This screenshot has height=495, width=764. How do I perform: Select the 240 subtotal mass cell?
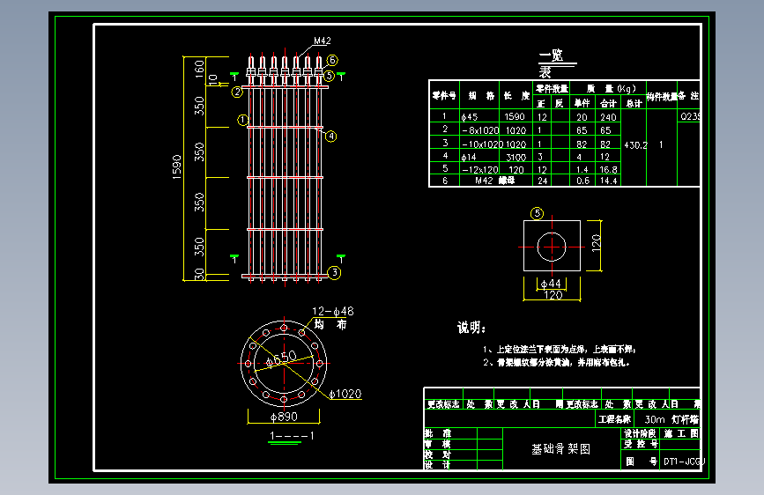coord(608,117)
